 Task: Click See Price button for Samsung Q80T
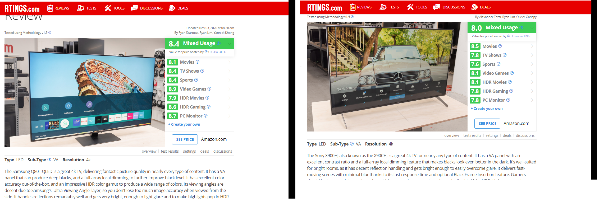[185, 139]
